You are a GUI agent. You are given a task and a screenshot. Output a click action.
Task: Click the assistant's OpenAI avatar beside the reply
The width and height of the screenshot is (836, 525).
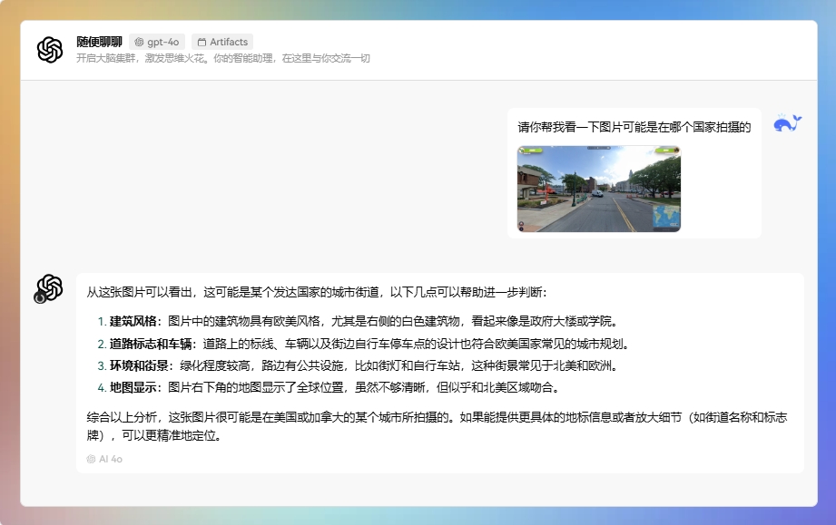[x=49, y=288]
